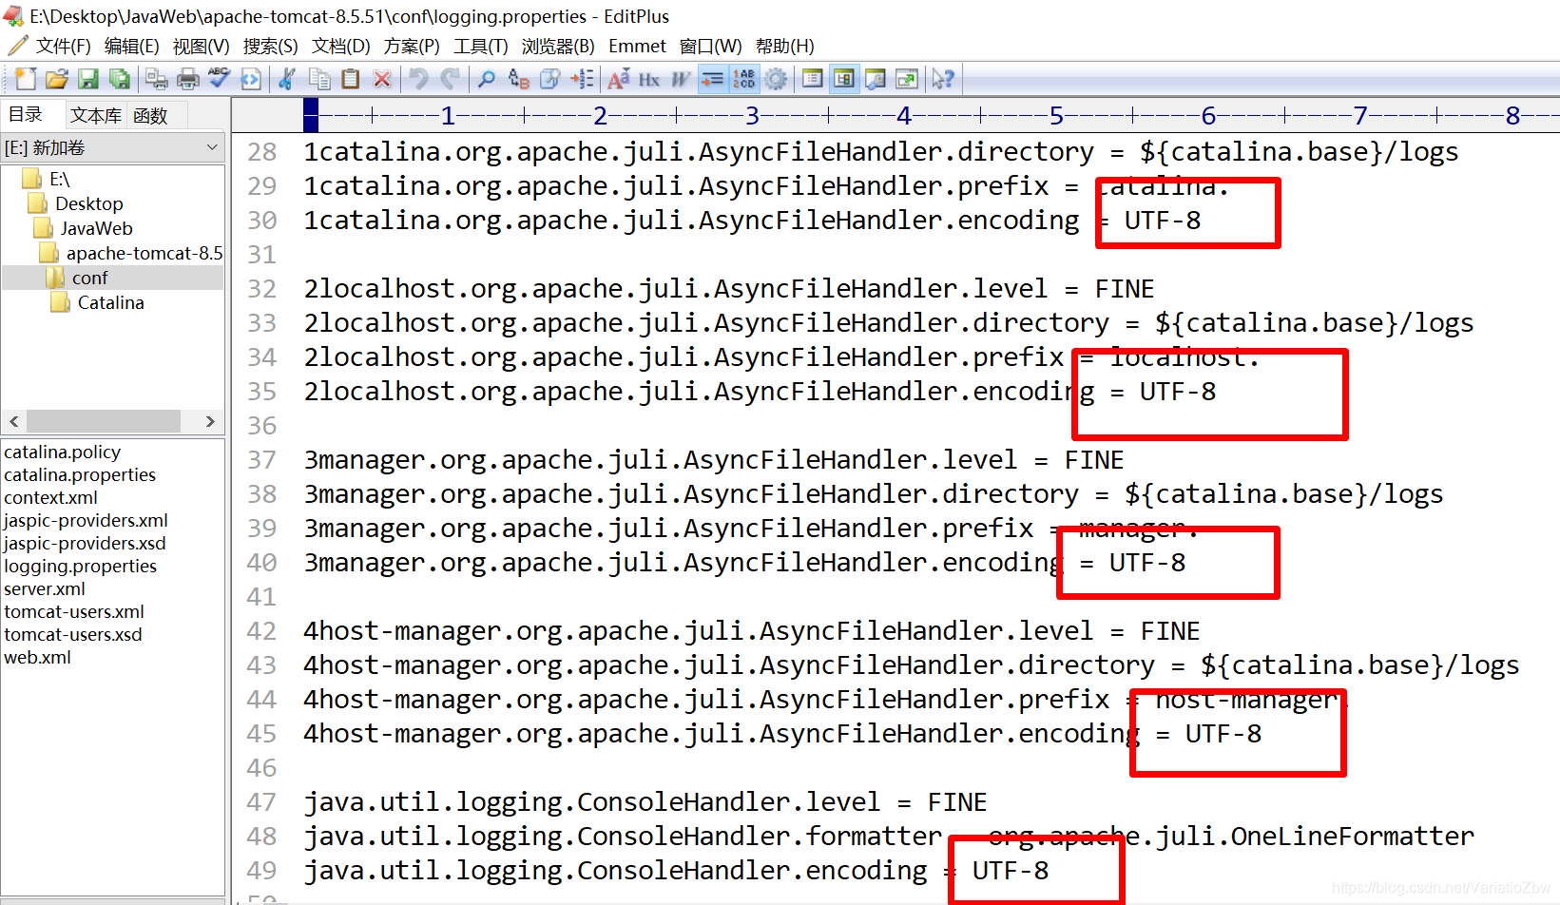Click the Go to Line icon
Screen dimensions: 1560x905
click(582, 79)
